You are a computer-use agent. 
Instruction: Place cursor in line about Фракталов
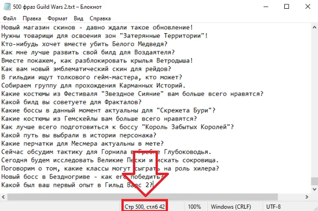[71, 102]
